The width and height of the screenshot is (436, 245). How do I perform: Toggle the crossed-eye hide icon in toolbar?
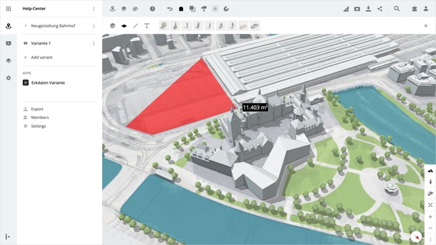[135, 9]
